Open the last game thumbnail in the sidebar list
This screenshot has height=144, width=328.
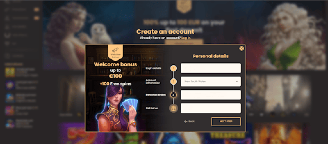click(10, 124)
